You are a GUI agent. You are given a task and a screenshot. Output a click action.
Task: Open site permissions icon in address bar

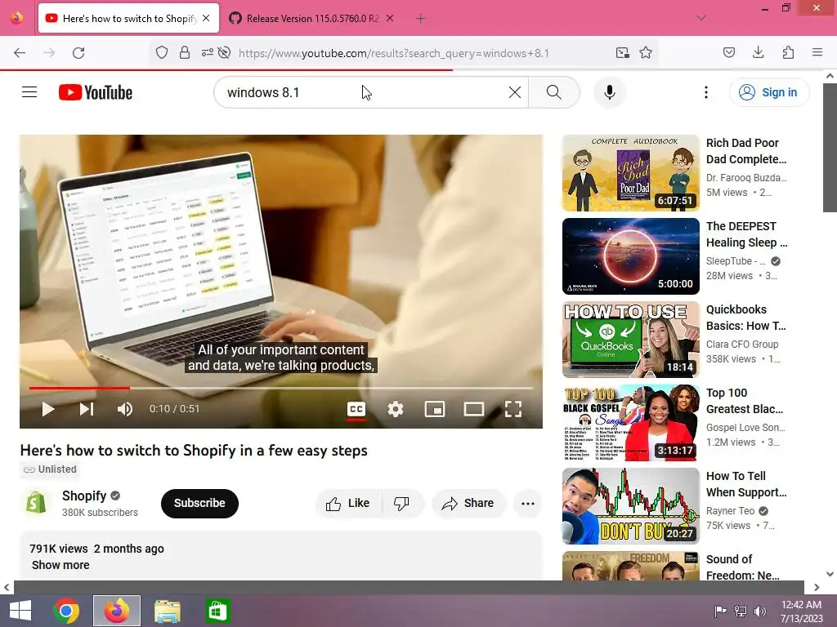pyautogui.click(x=207, y=52)
